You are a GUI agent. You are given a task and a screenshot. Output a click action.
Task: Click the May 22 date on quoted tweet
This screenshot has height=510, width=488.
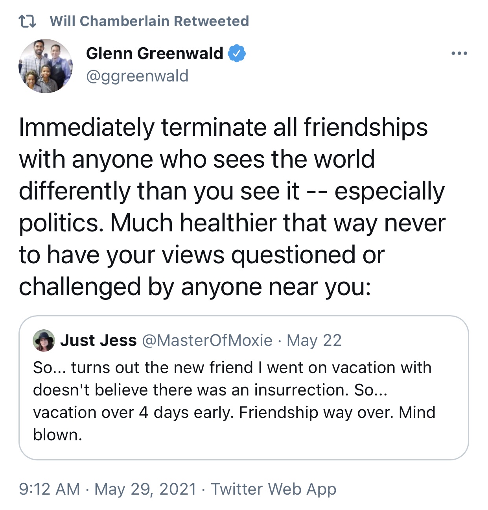point(314,340)
